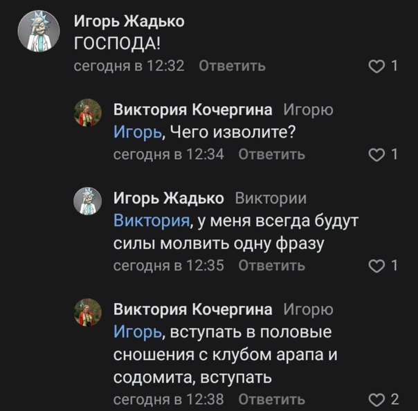Click "сегодня в 12:38" timestamp
This screenshot has height=411, width=418.
click(168, 399)
